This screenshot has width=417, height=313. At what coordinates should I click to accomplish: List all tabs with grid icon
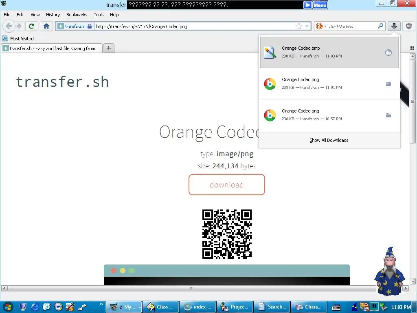(x=412, y=48)
